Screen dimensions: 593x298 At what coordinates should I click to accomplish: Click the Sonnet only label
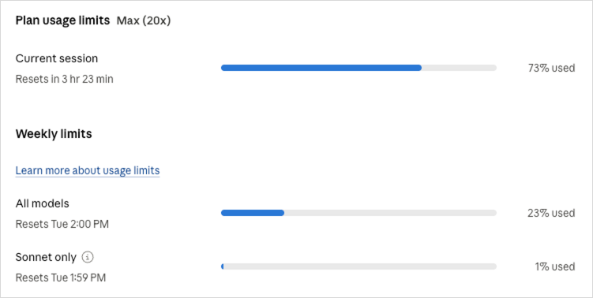coord(46,257)
